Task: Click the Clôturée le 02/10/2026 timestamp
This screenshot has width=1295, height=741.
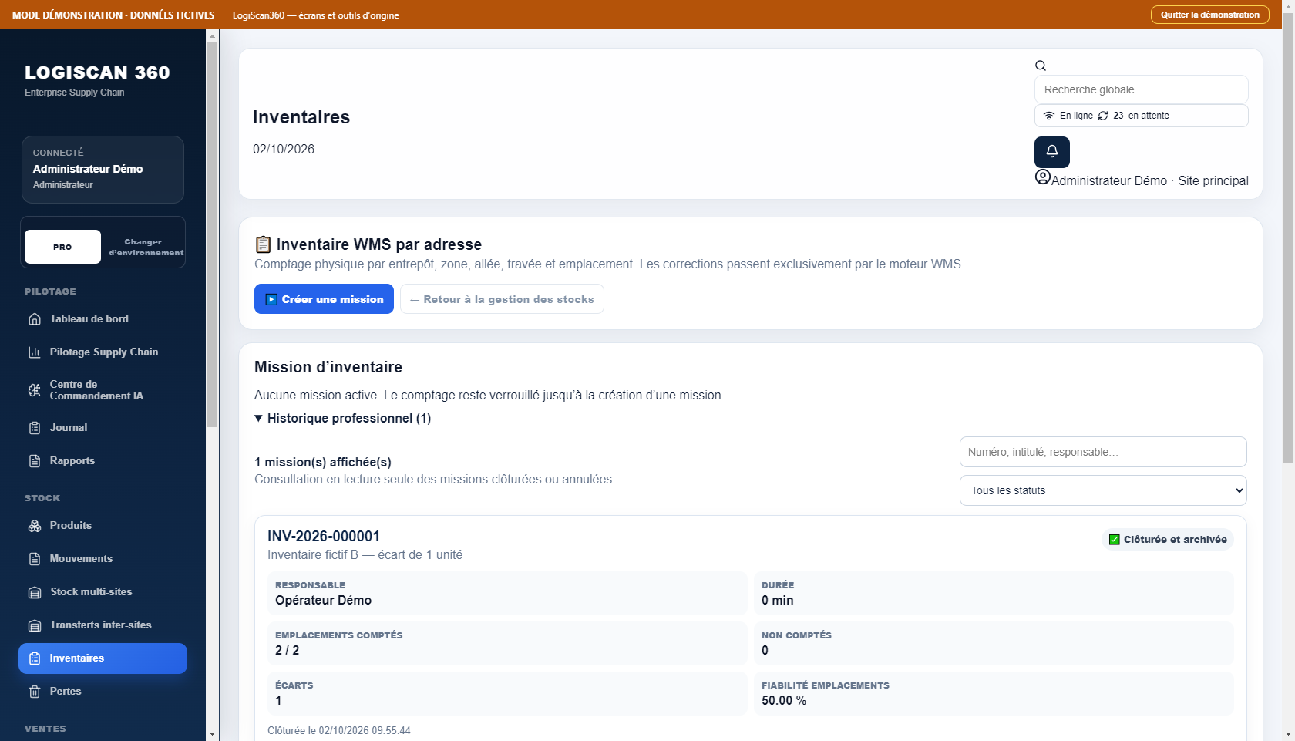Action: tap(339, 731)
